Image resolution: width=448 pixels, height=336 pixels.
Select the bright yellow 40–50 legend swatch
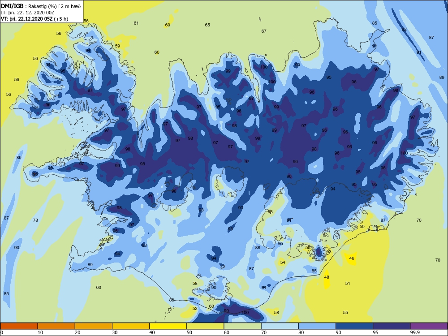point(168,326)
